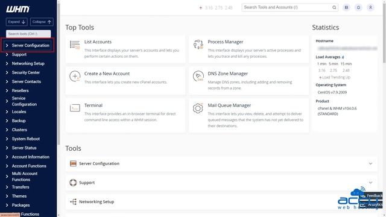Open the DNS Zone Manager icon
Screen dimensions: 386x217
pos(198,77)
